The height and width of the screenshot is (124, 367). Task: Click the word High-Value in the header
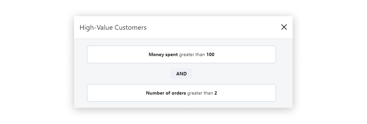[x=97, y=27]
